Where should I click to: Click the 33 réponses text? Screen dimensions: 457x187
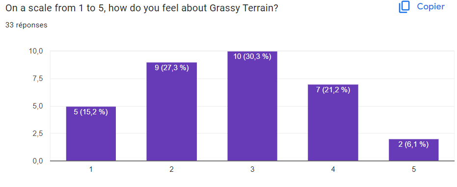(27, 25)
